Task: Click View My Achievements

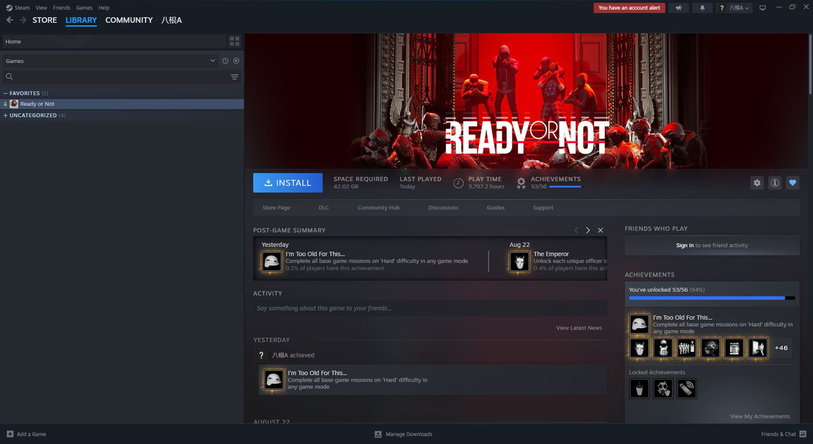Action: 760,417
